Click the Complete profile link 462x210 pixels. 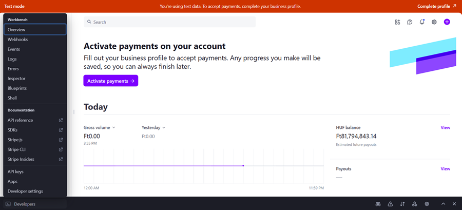[436, 6]
